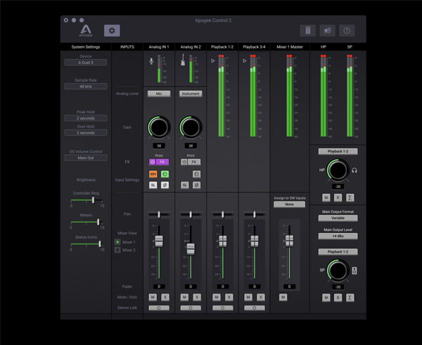Toggle stereo link for Analog IN 1

coord(159,308)
